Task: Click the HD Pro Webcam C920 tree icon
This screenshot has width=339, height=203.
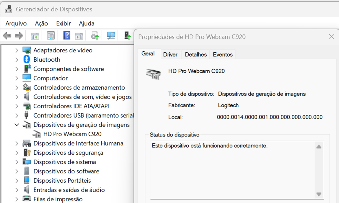Action: coord(37,134)
